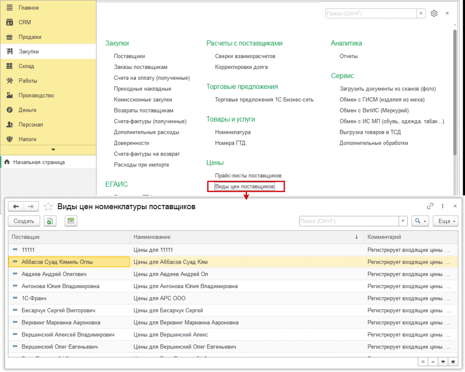Jump to the first row of the list
The height and width of the screenshot is (372, 465).
point(423,362)
